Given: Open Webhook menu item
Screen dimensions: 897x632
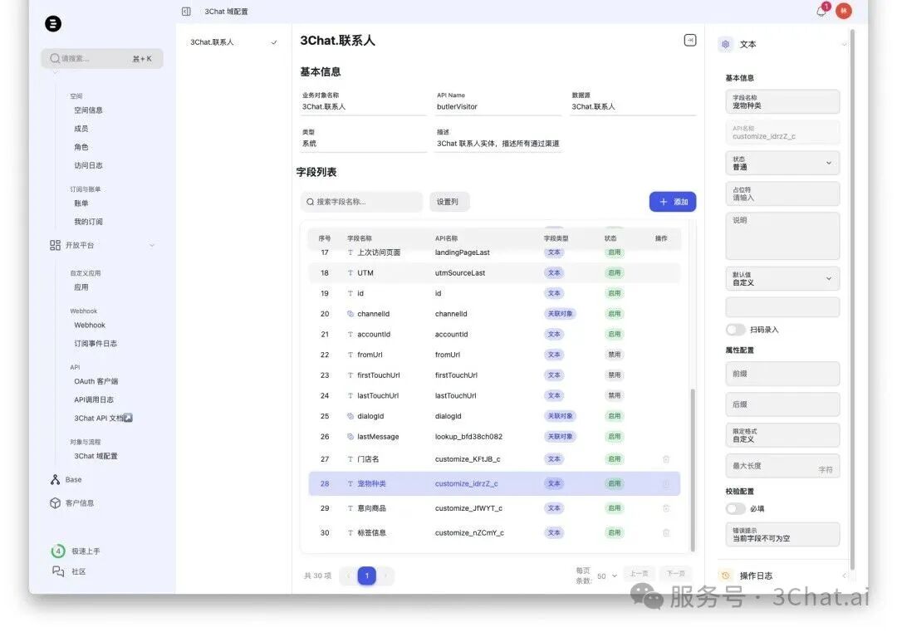Looking at the screenshot, I should click(x=90, y=326).
